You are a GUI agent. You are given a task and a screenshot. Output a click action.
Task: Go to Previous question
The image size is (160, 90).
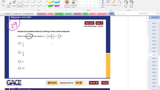tap(52, 83)
